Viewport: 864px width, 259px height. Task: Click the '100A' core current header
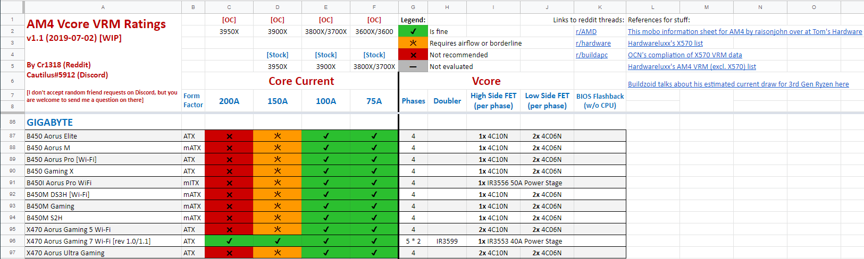[x=326, y=101]
